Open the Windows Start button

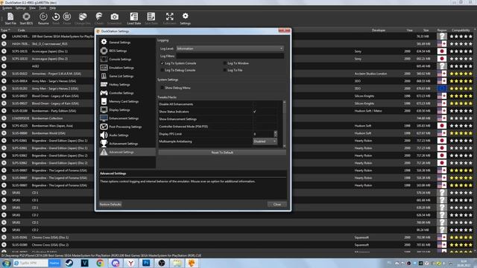click(6, 263)
